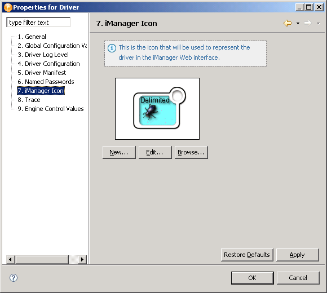Select 6. Named Passwords
The height and width of the screenshot is (293, 327).
click(x=46, y=82)
